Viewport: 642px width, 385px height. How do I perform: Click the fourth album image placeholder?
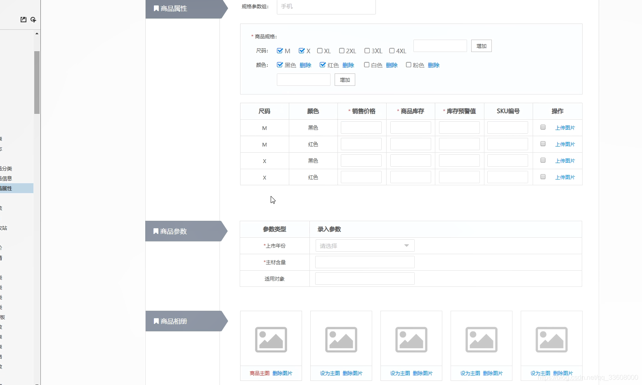[482, 340]
